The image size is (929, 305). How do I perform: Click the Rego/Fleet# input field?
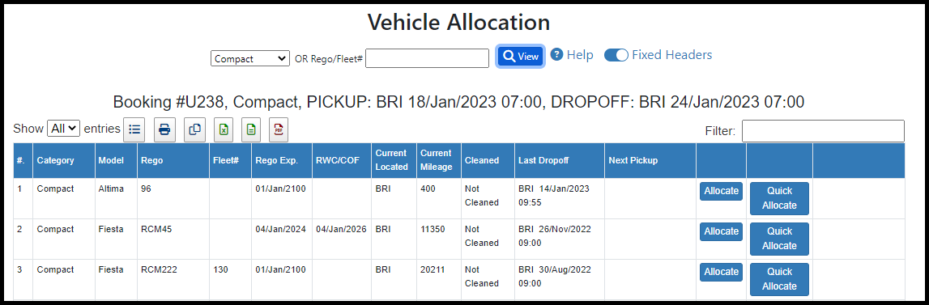click(x=427, y=58)
